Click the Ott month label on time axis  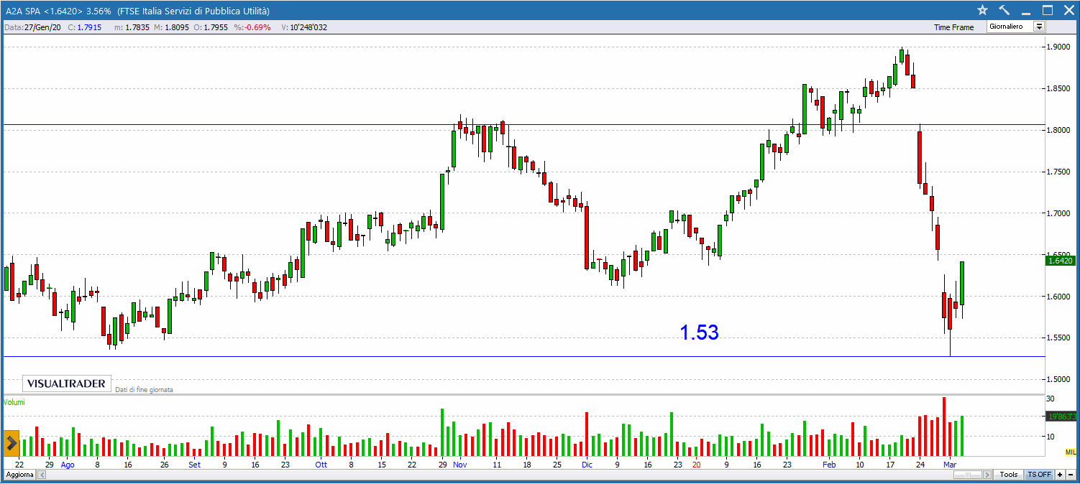tap(321, 465)
